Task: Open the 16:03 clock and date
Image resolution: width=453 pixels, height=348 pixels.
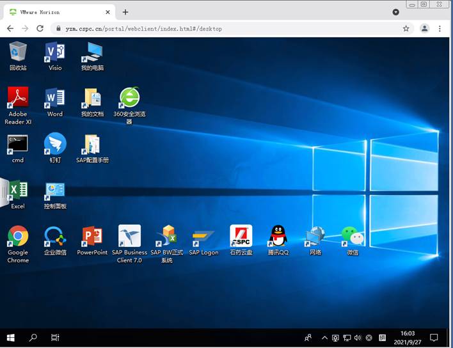Action: point(408,338)
